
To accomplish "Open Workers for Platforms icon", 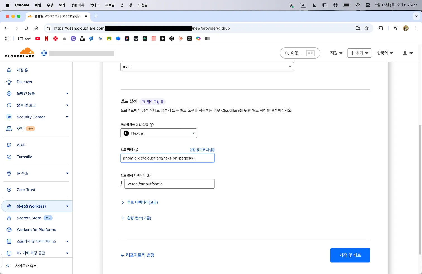I will [x=9, y=230].
